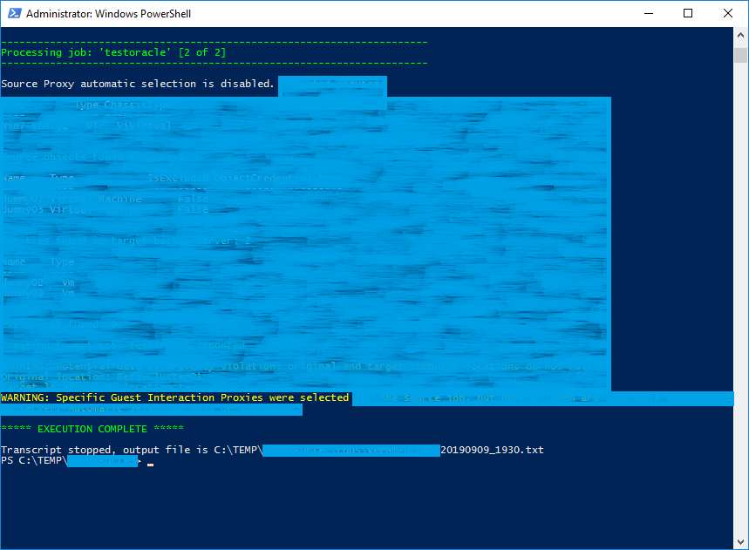Click the 'Processing job: 'testoracle' [2 of 2]' line

[x=113, y=52]
